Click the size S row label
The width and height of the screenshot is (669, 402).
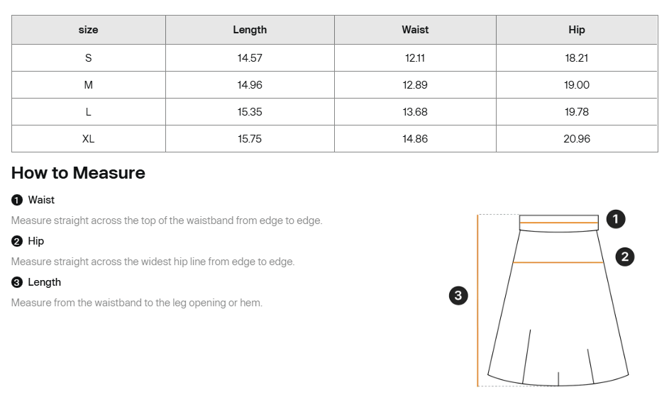pos(89,58)
